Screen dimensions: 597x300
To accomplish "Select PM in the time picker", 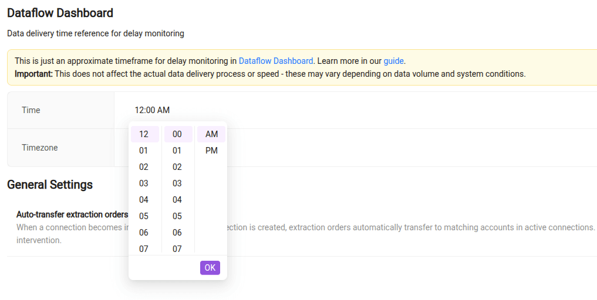I will tap(211, 151).
